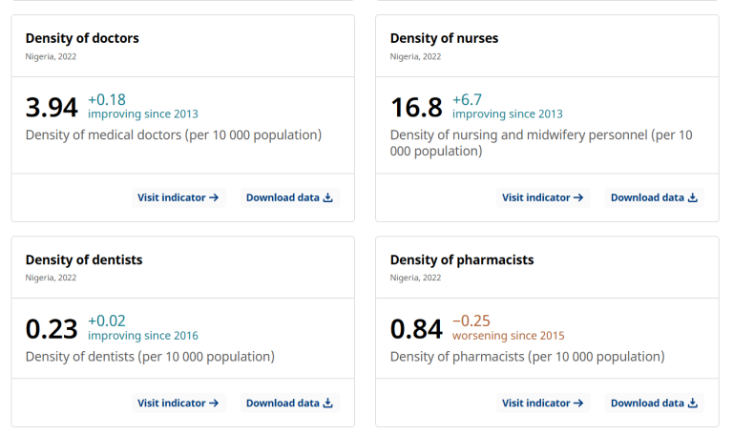Click the download icon in Density of doctors card
The image size is (733, 435).
coord(328,198)
